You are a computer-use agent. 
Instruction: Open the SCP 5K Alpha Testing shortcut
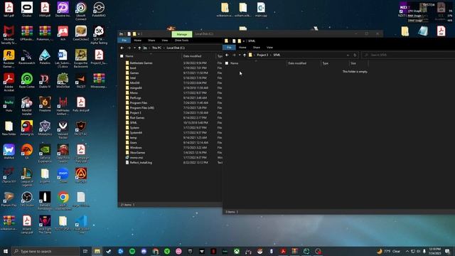pos(99,35)
